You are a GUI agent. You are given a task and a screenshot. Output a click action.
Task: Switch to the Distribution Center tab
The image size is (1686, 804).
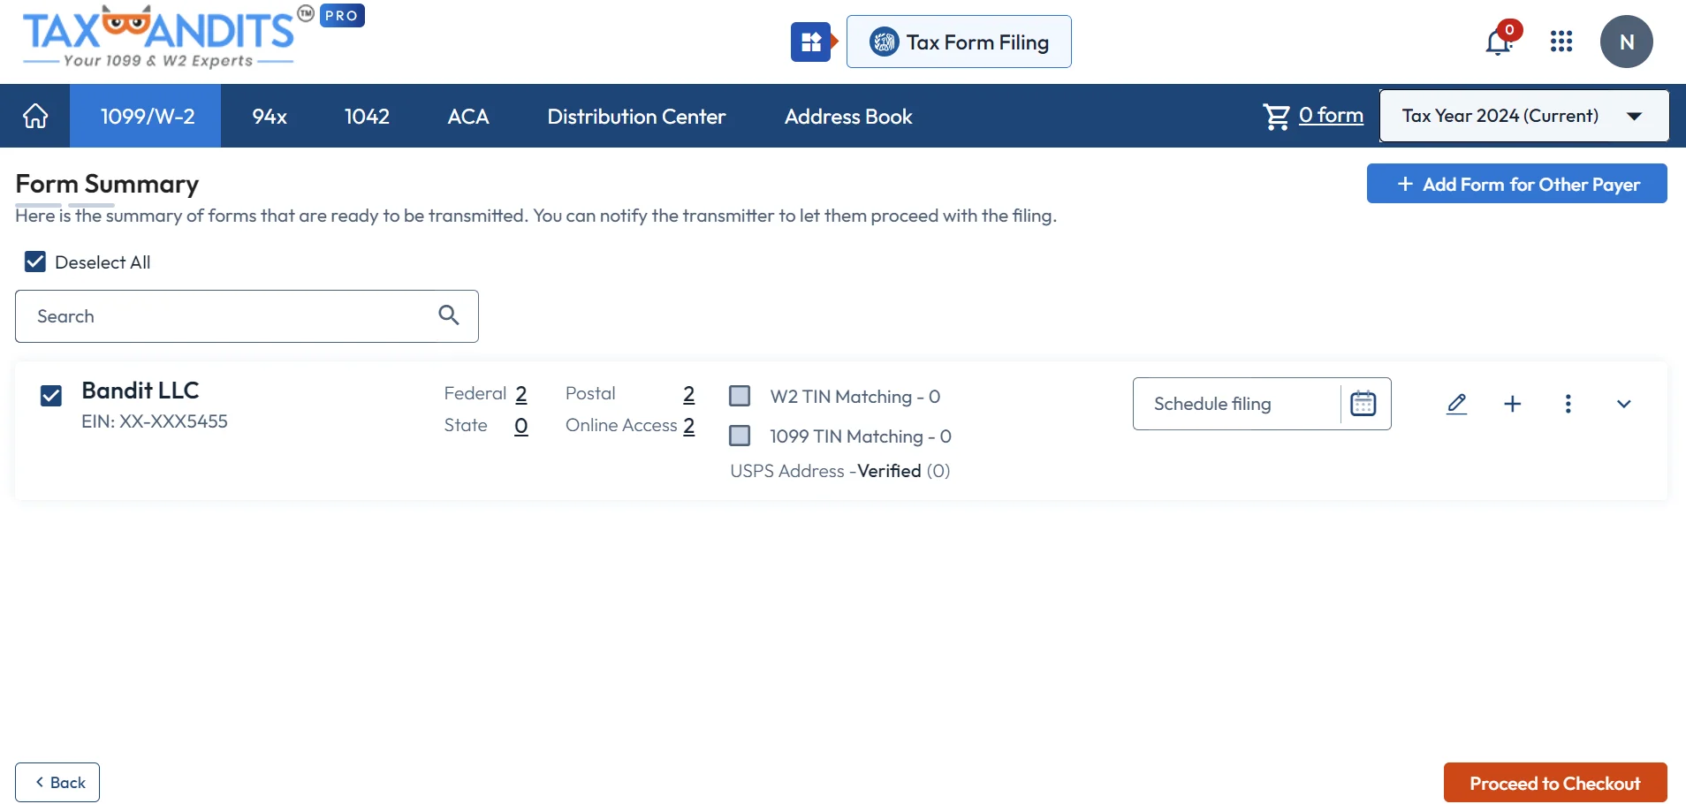[x=636, y=116]
